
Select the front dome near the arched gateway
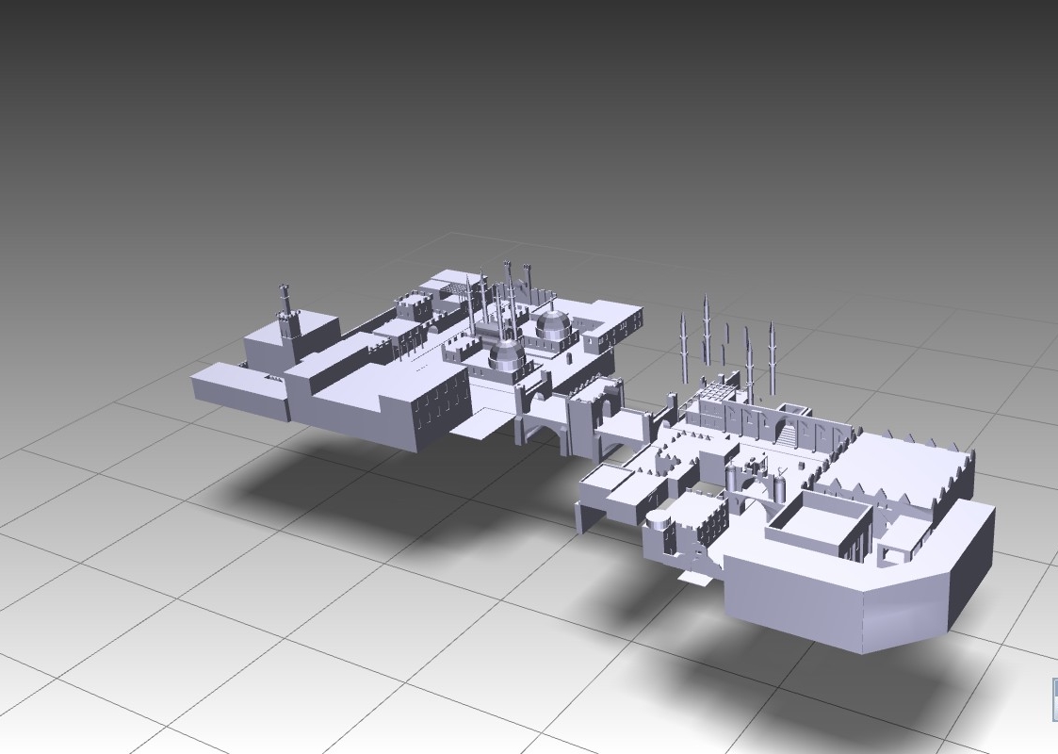pos(507,353)
